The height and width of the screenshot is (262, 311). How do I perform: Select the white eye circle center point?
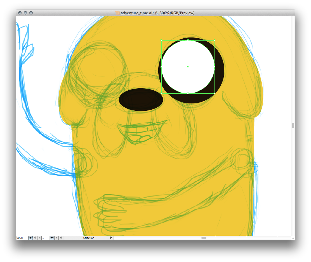tap(188, 67)
